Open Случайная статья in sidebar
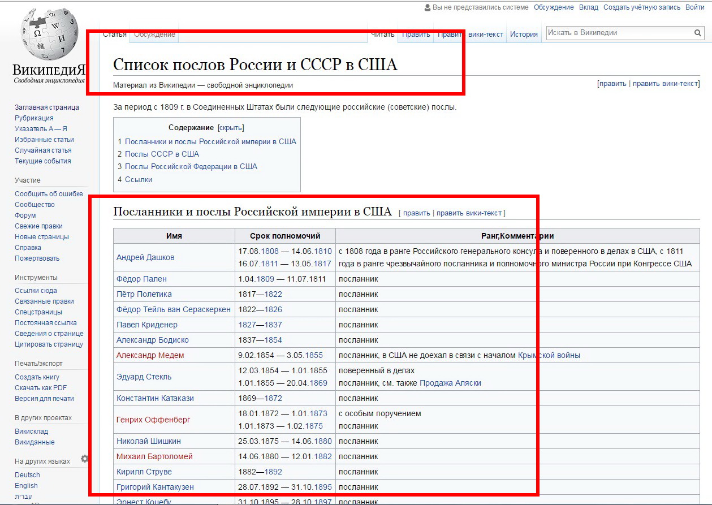This screenshot has width=712, height=505. pos(43,150)
